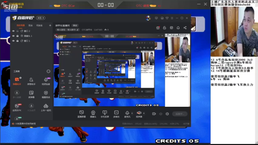Toggle visibility eye for 窗口 2
258x145 pixels.
coord(13,31)
